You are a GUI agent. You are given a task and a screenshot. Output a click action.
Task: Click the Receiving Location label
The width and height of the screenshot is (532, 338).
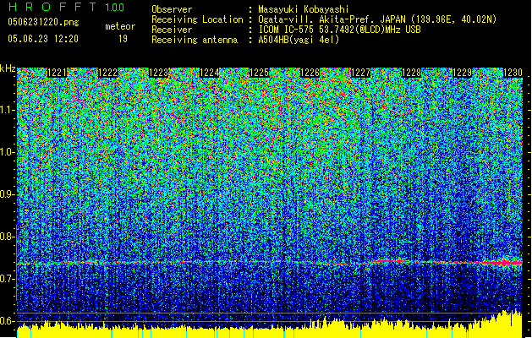point(197,19)
